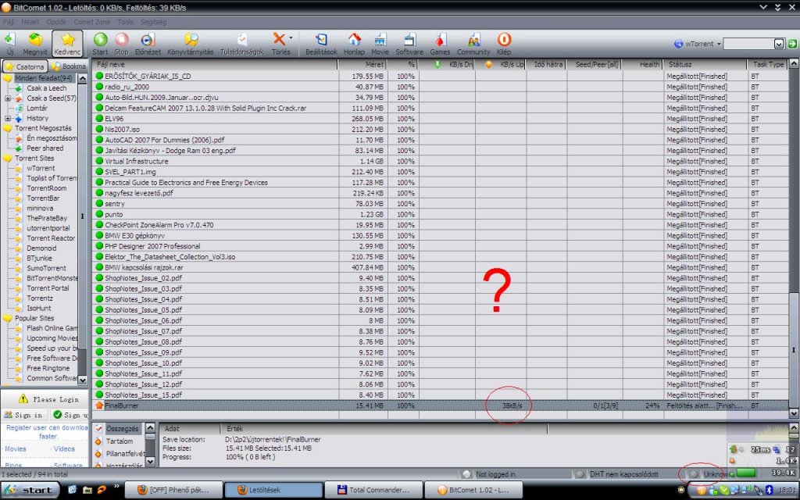Click the DHT status icon in status bar
Screen dimensions: 800x500
pyautogui.click(x=580, y=474)
